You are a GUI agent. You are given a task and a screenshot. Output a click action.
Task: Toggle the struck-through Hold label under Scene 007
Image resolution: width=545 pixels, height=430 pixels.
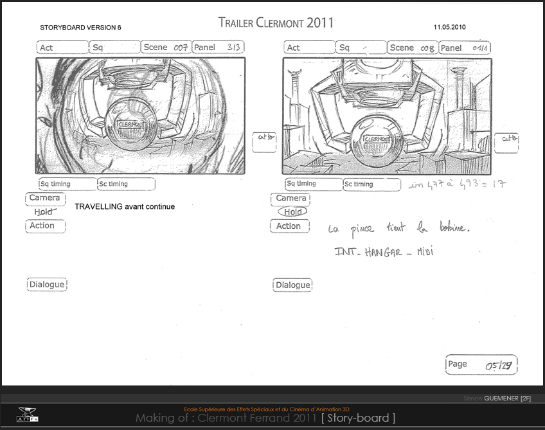(44, 211)
